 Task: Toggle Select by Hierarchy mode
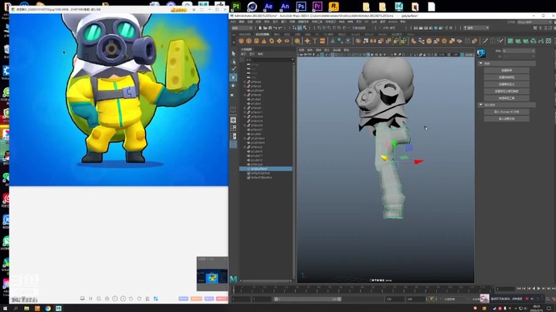click(295, 28)
